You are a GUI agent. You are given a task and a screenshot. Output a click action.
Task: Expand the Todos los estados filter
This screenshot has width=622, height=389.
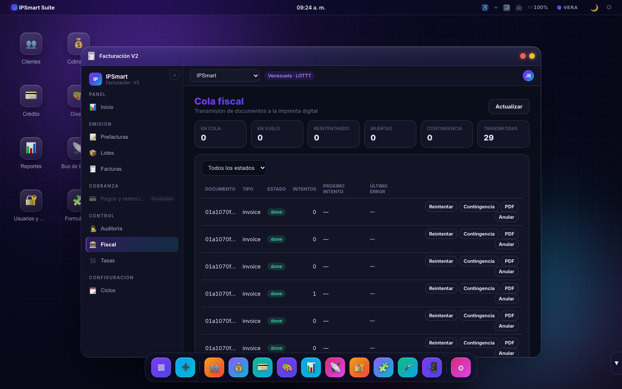tap(234, 168)
